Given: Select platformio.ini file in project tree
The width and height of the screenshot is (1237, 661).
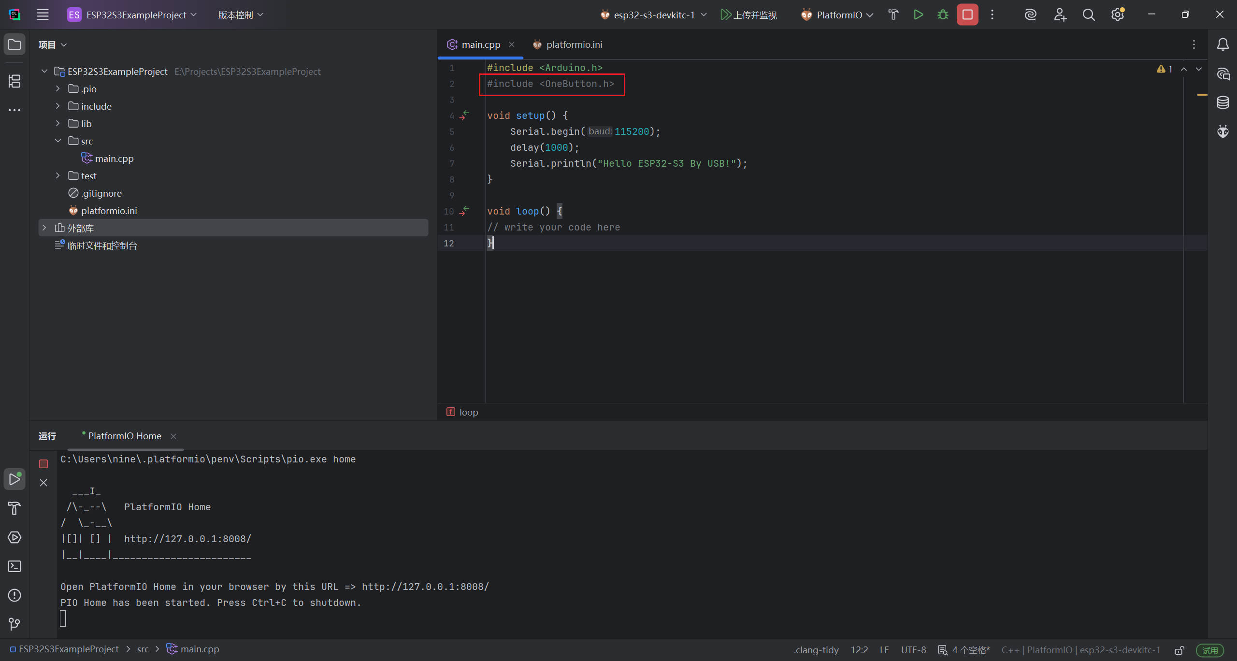Looking at the screenshot, I should pos(109,211).
